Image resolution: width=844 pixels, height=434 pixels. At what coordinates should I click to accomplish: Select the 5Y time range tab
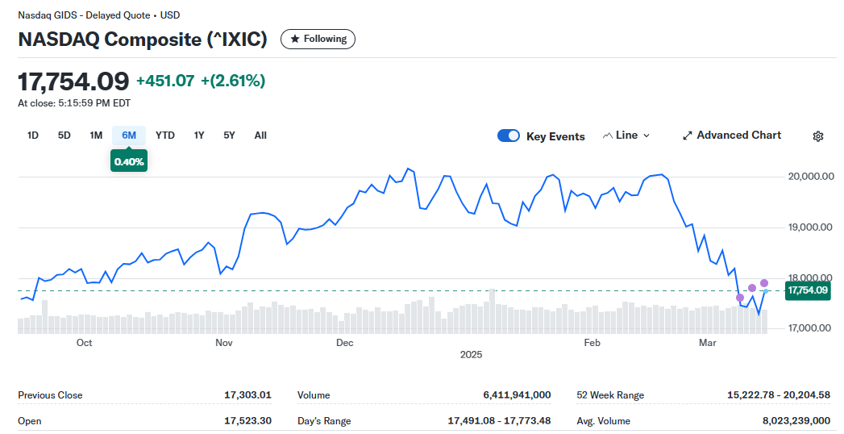(x=229, y=136)
